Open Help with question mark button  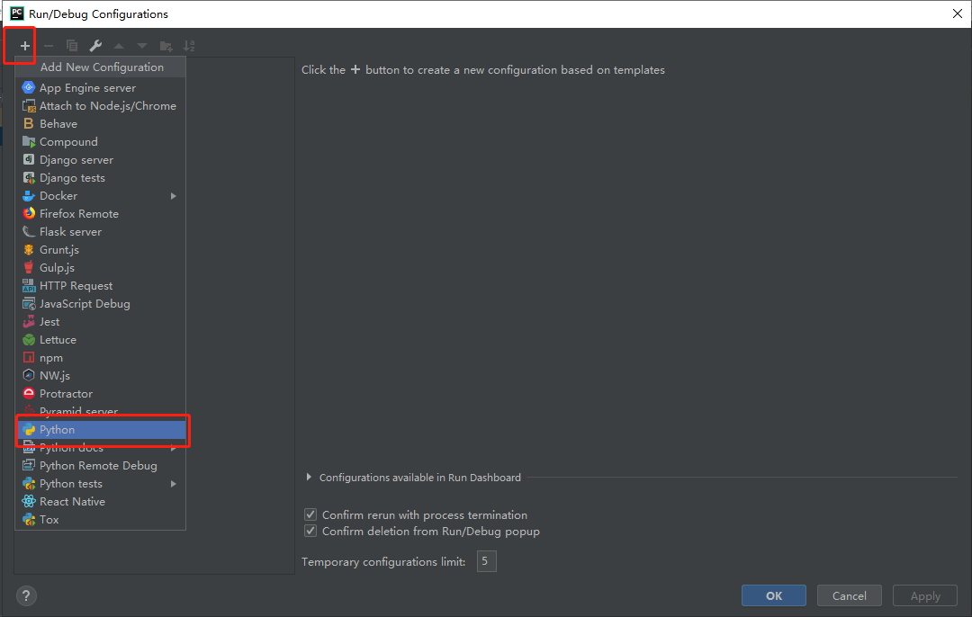click(x=26, y=596)
